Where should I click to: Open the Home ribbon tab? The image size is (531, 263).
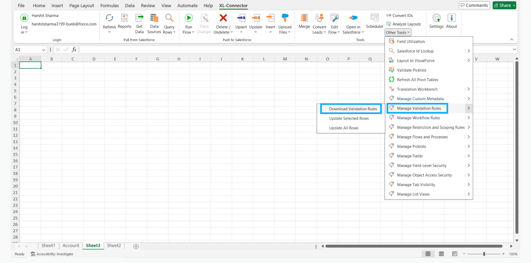[x=39, y=6]
